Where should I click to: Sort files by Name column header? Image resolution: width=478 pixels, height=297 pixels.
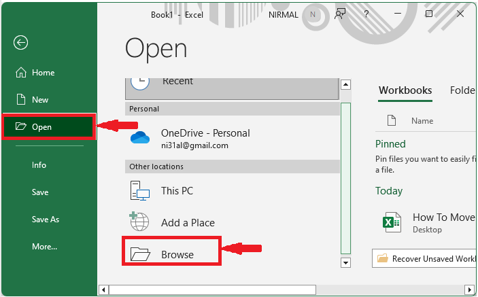(422, 121)
